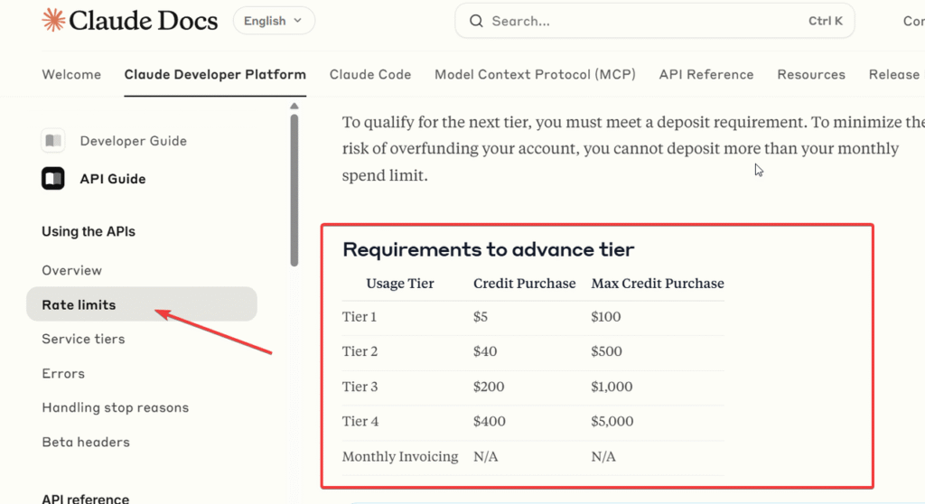This screenshot has width=925, height=504.
Task: Select Rate limits in the sidebar
Action: point(79,304)
